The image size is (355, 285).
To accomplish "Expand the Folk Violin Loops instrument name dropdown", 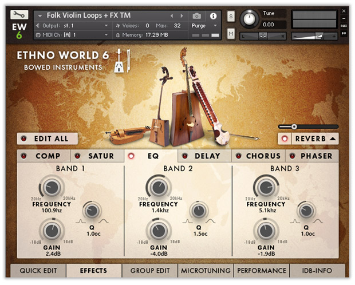I will [40, 16].
